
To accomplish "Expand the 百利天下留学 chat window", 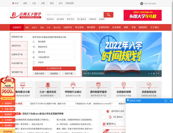I will 166,101.
